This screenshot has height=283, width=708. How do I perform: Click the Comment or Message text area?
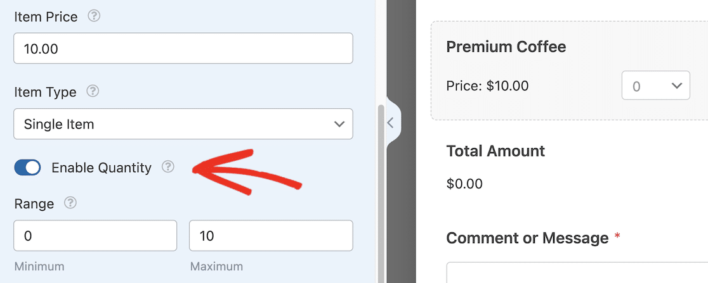pyautogui.click(x=577, y=274)
